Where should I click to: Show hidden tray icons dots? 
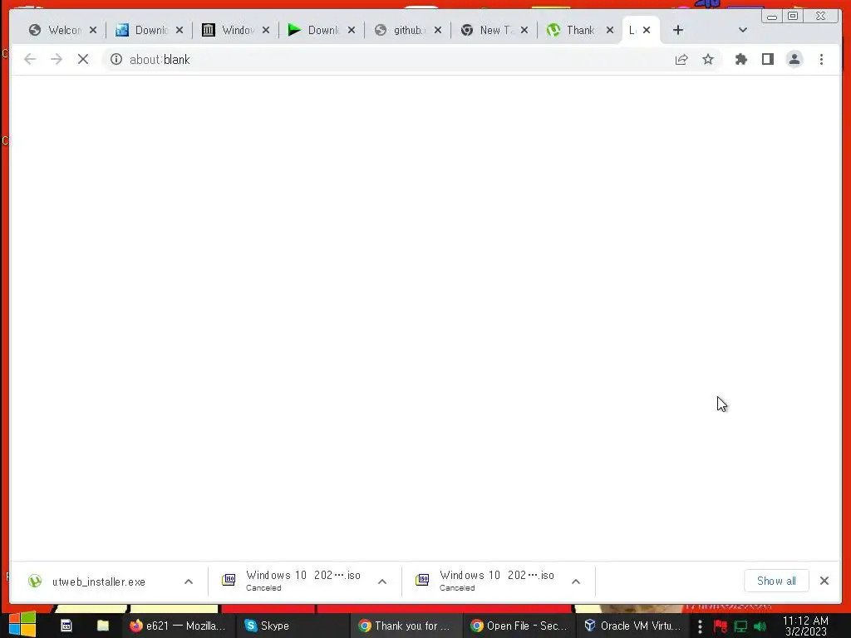(x=700, y=626)
